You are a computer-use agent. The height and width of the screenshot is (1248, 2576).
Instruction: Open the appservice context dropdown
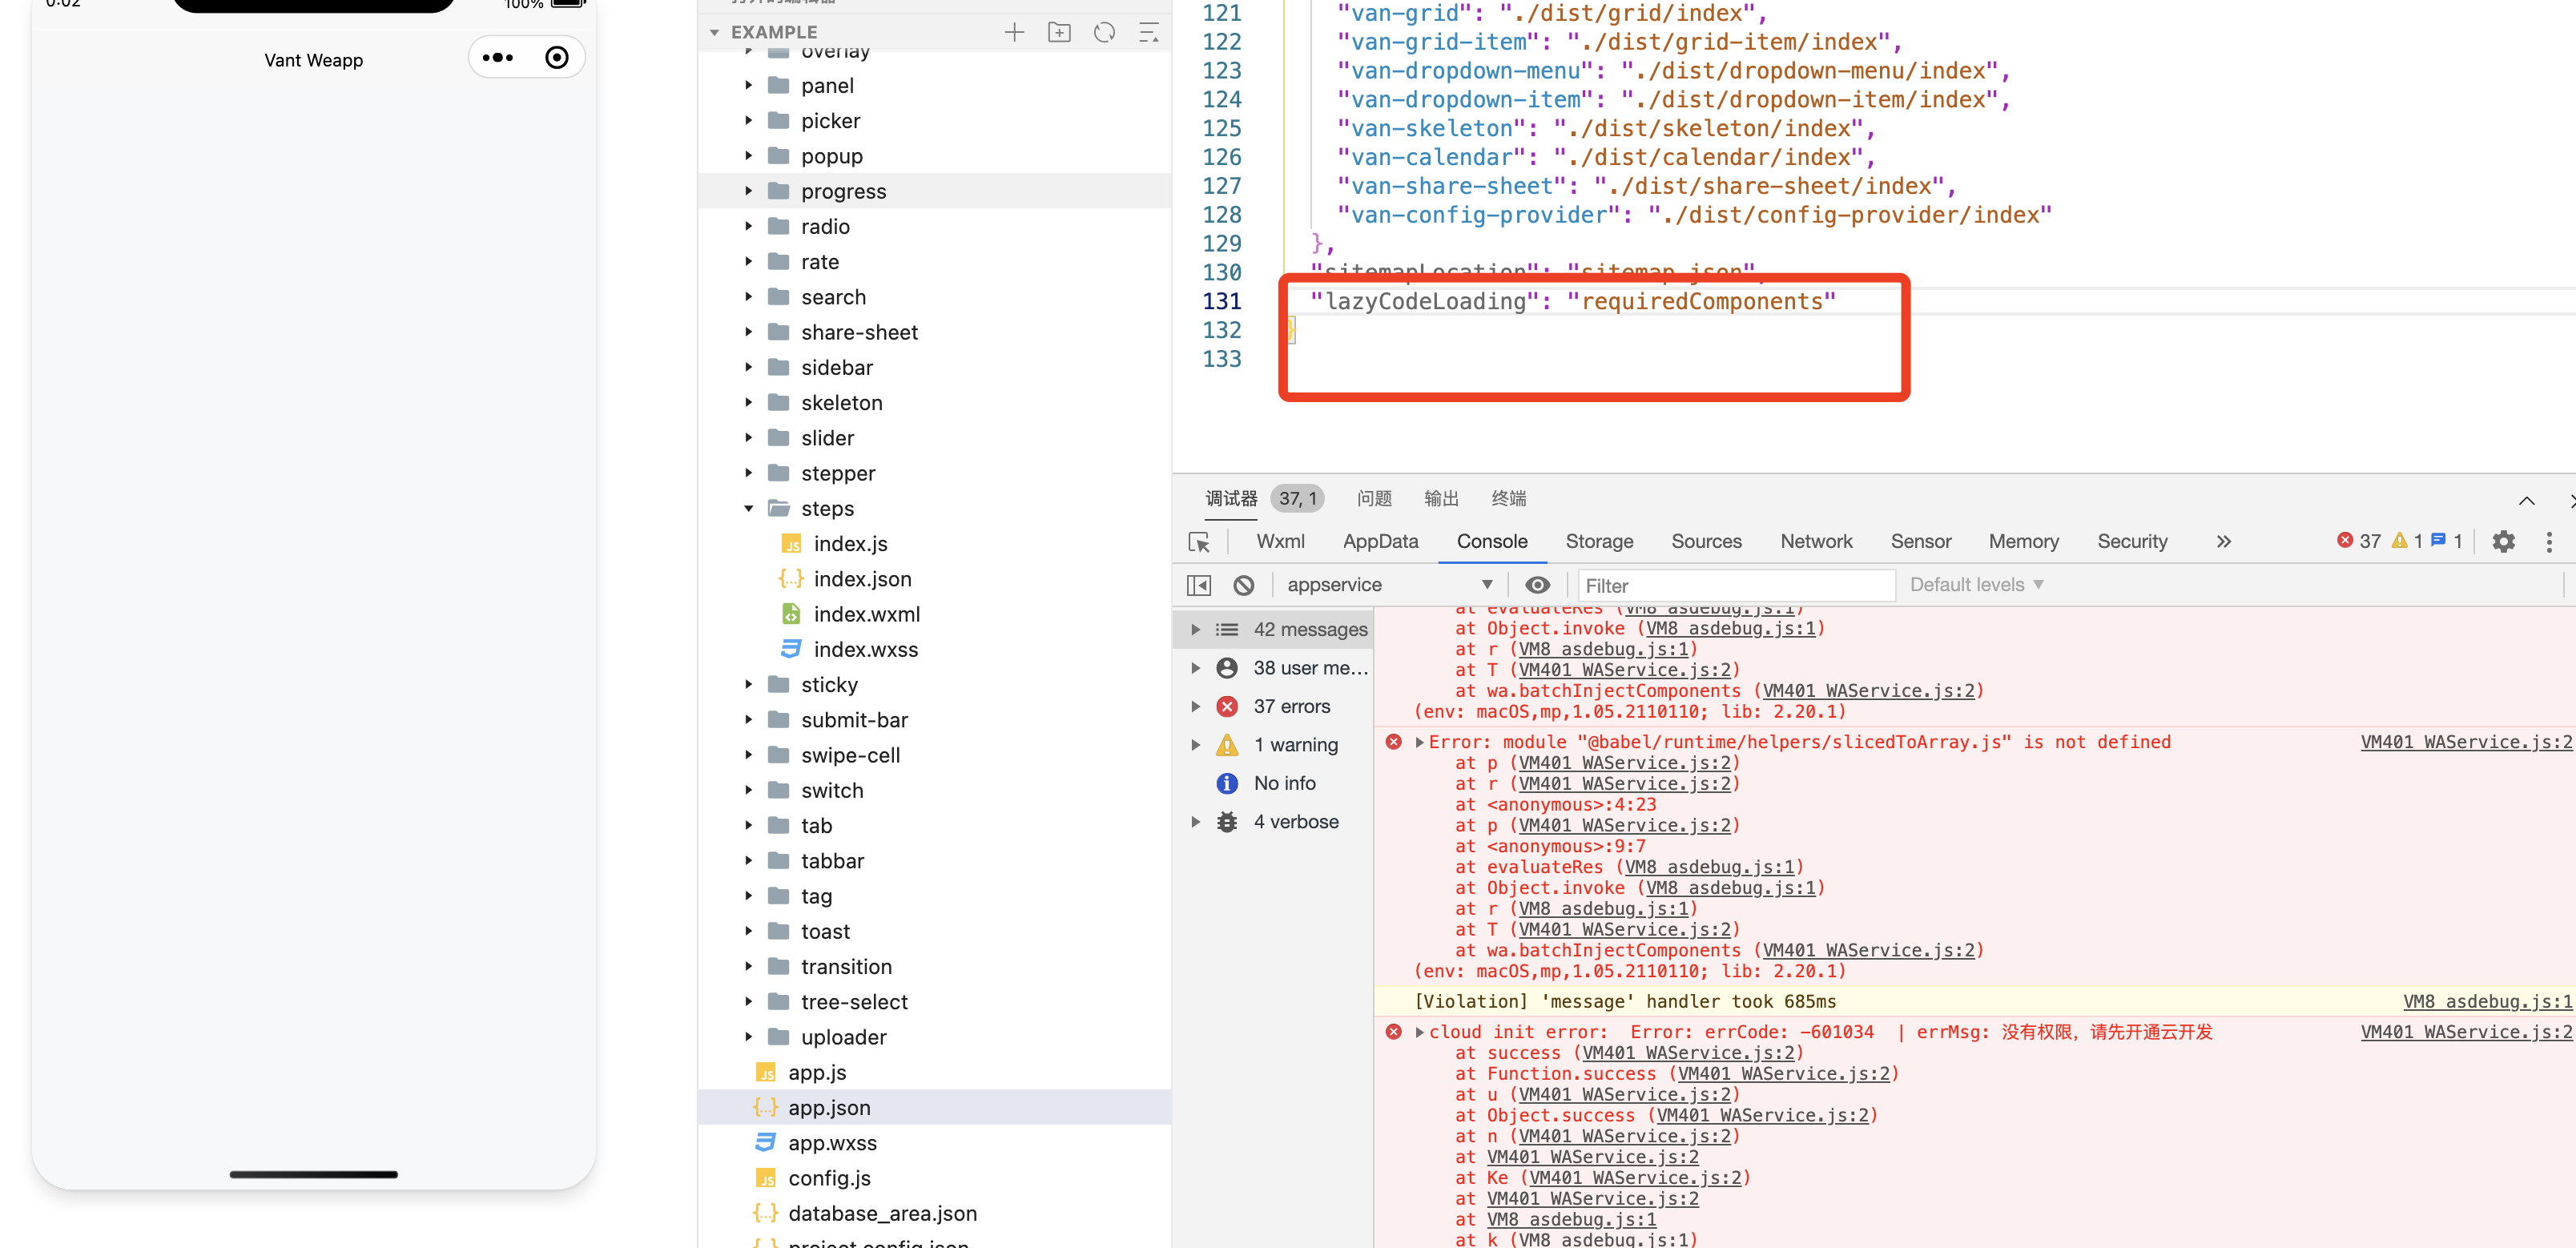[x=1389, y=585]
